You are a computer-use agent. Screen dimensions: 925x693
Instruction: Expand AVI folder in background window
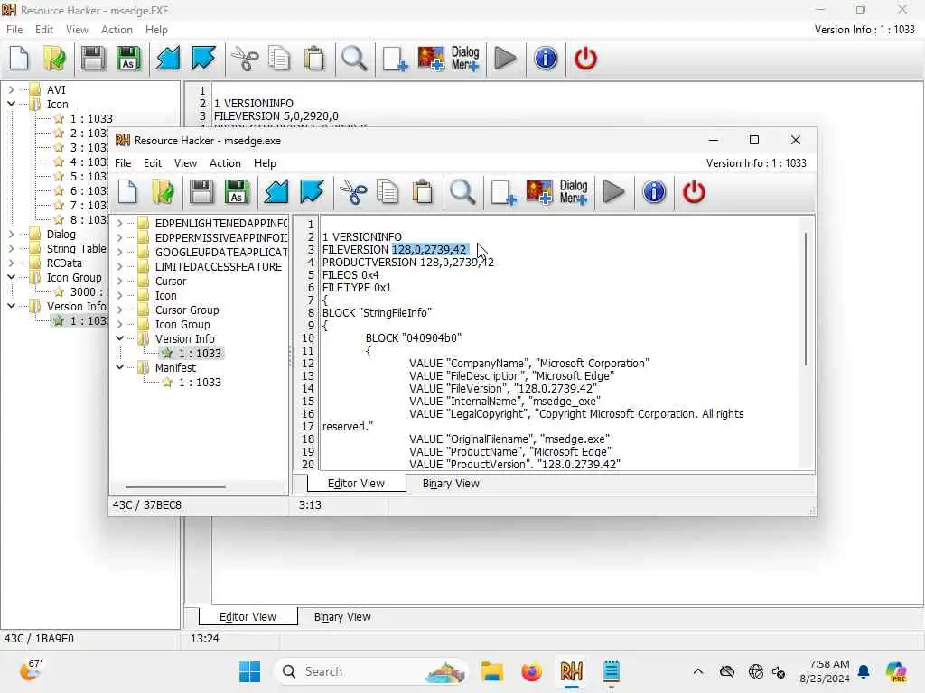pyautogui.click(x=11, y=89)
